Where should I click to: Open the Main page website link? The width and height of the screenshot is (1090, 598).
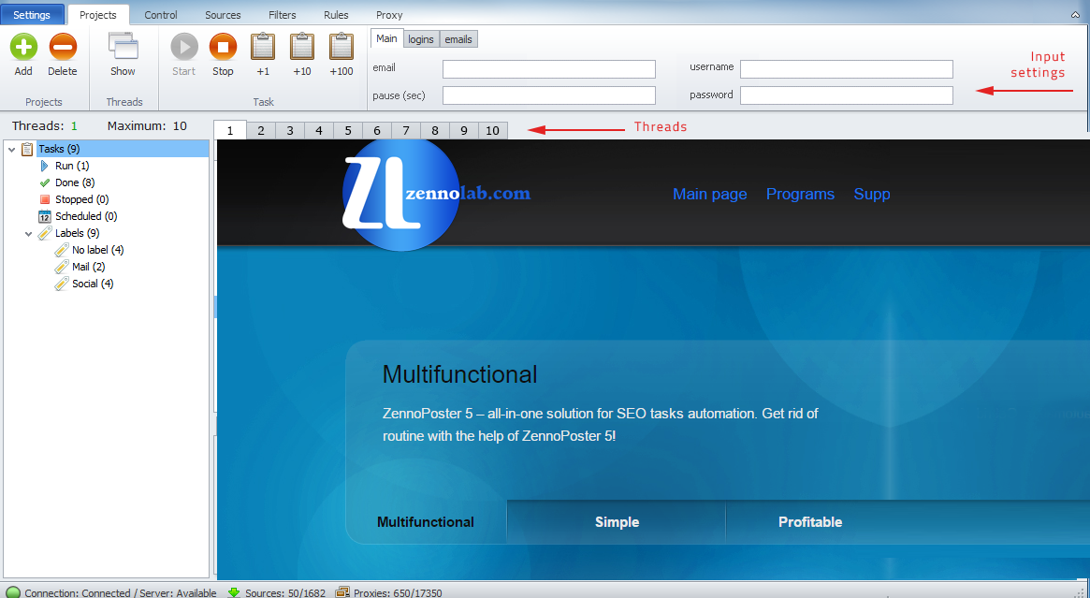pyautogui.click(x=710, y=194)
